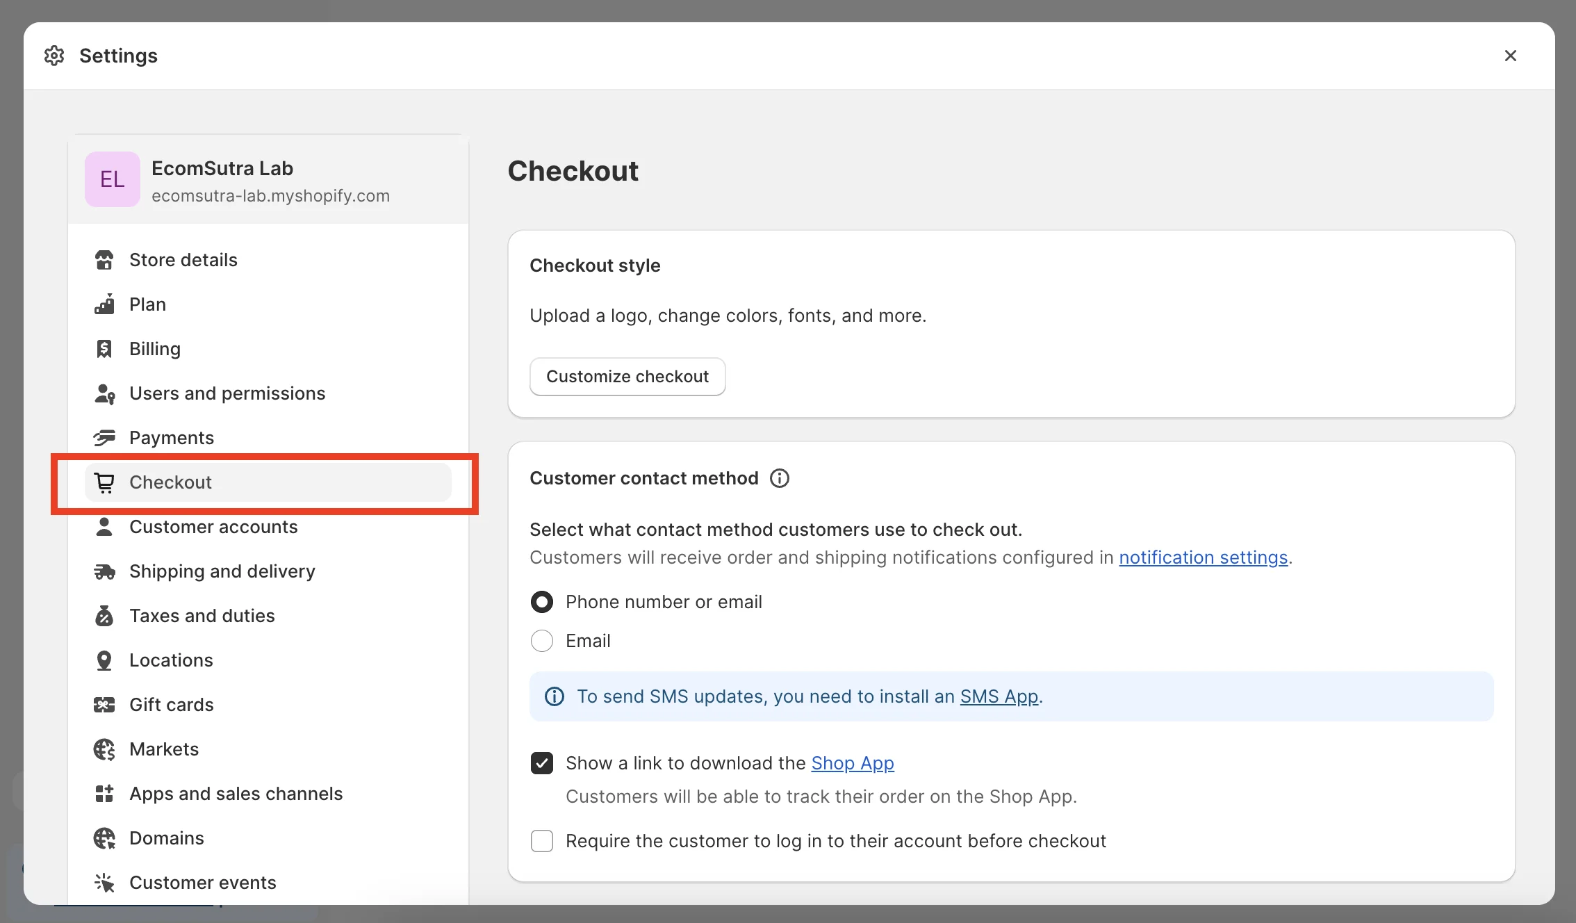Go to Billing settings
This screenshot has height=923, width=1576.
point(268,349)
